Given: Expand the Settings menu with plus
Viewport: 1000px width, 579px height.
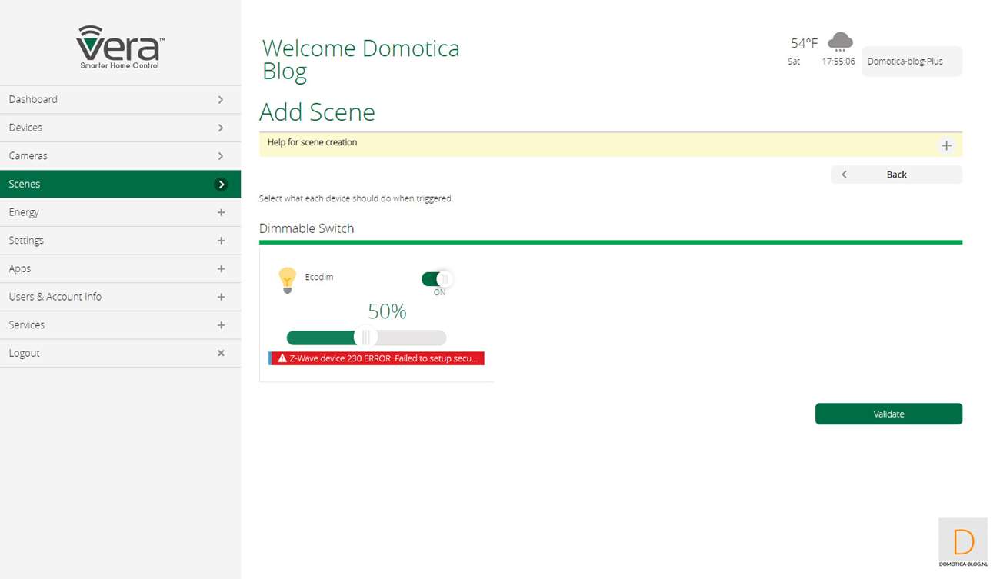Looking at the screenshot, I should [221, 241].
